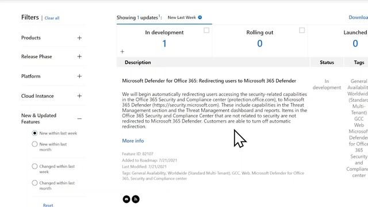Click the Clear all filters link
Viewport: 368px width, 207px height.
[x=52, y=18]
